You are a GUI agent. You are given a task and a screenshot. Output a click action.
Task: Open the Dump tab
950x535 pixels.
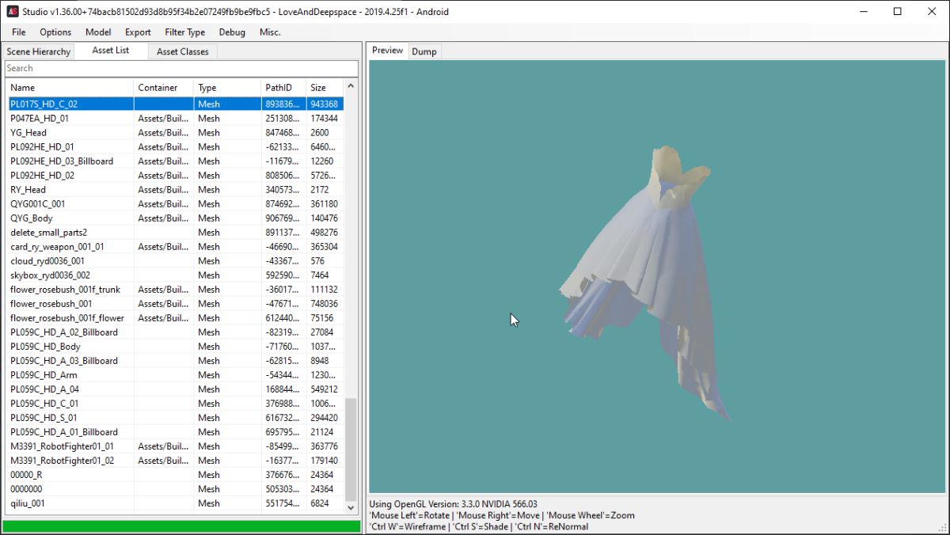pyautogui.click(x=424, y=51)
